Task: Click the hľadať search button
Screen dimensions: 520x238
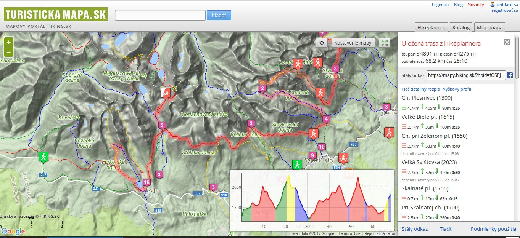Action: pos(219,15)
